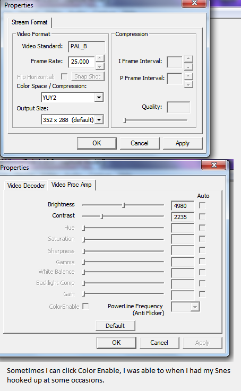Enable Auto checkbox for Contrast
Image resolution: width=241 pixels, height=391 pixels.
(202, 216)
